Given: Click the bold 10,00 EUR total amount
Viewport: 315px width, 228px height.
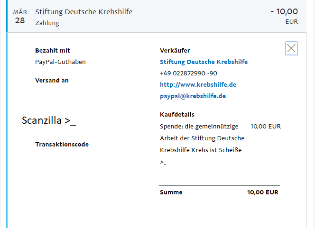Looking at the screenshot, I should [x=263, y=192].
